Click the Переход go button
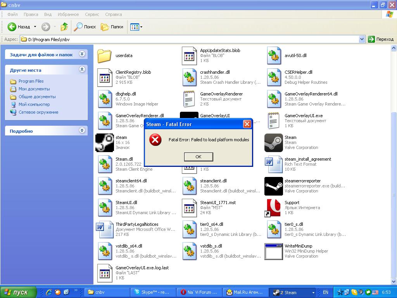397x298 pixels. pyautogui.click(x=381, y=39)
